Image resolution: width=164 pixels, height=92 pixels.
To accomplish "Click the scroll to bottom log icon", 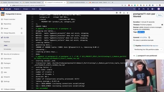I will click(x=128, y=13).
